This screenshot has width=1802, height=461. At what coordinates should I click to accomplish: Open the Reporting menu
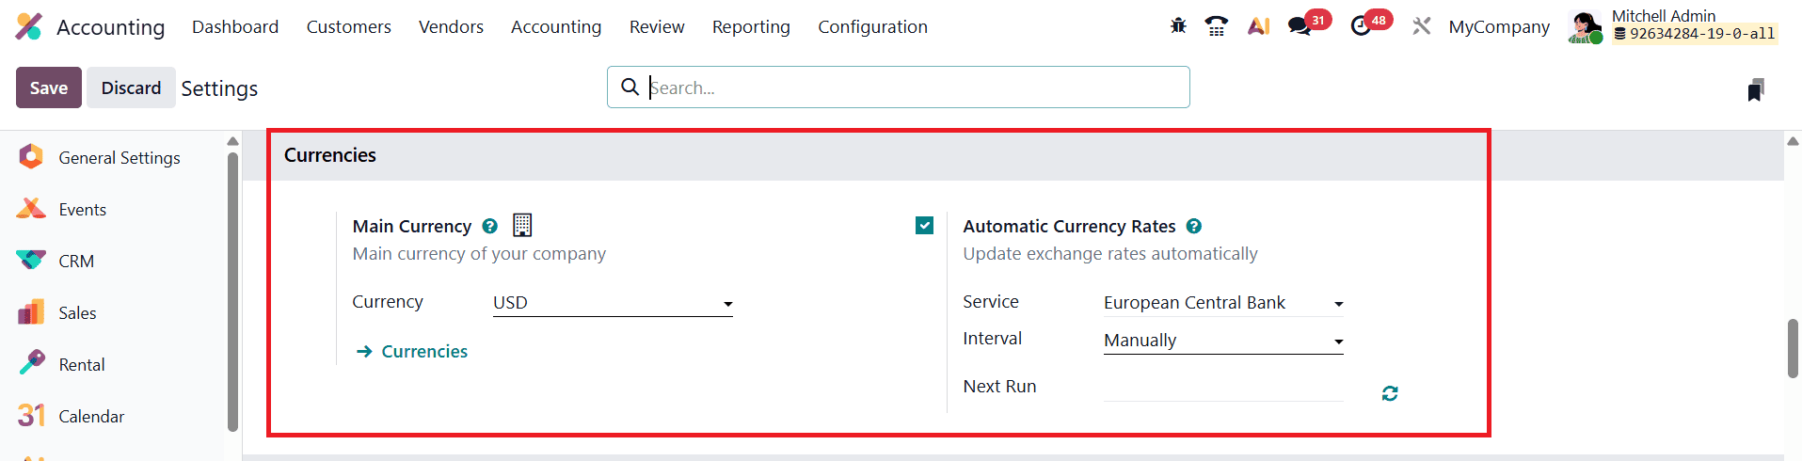click(x=751, y=26)
